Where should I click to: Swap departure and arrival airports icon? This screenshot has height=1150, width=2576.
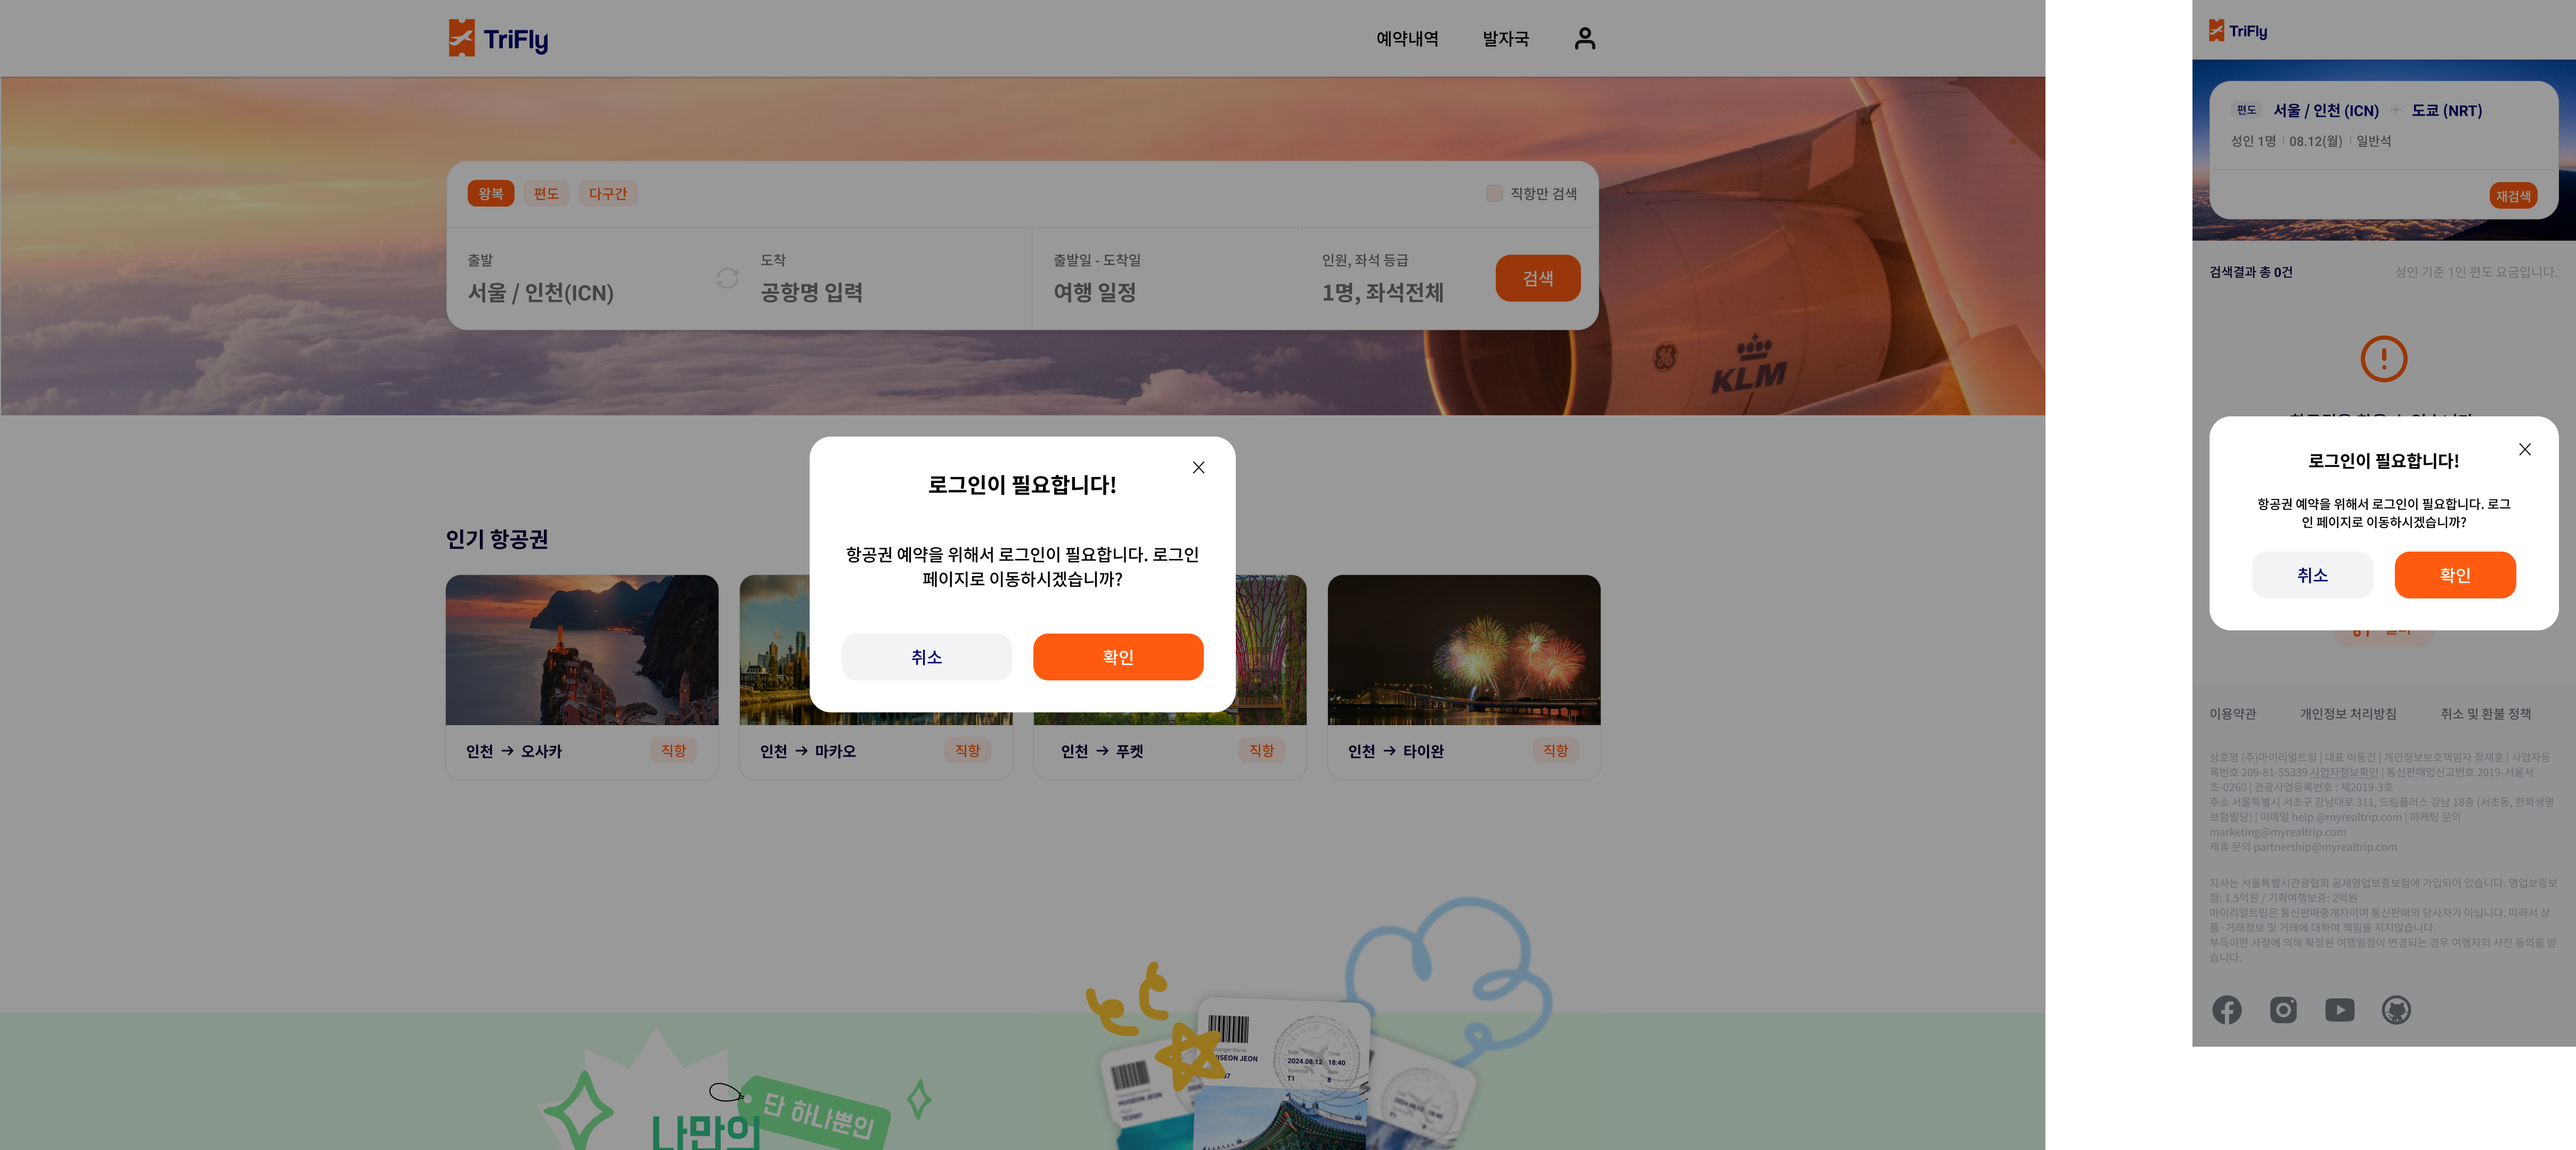tap(727, 278)
